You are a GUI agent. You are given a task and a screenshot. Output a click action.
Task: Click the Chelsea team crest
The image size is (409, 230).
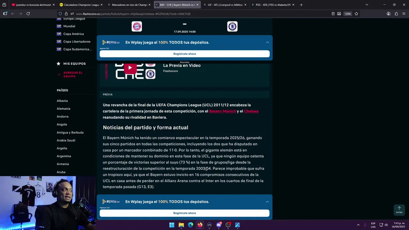tap(232, 27)
